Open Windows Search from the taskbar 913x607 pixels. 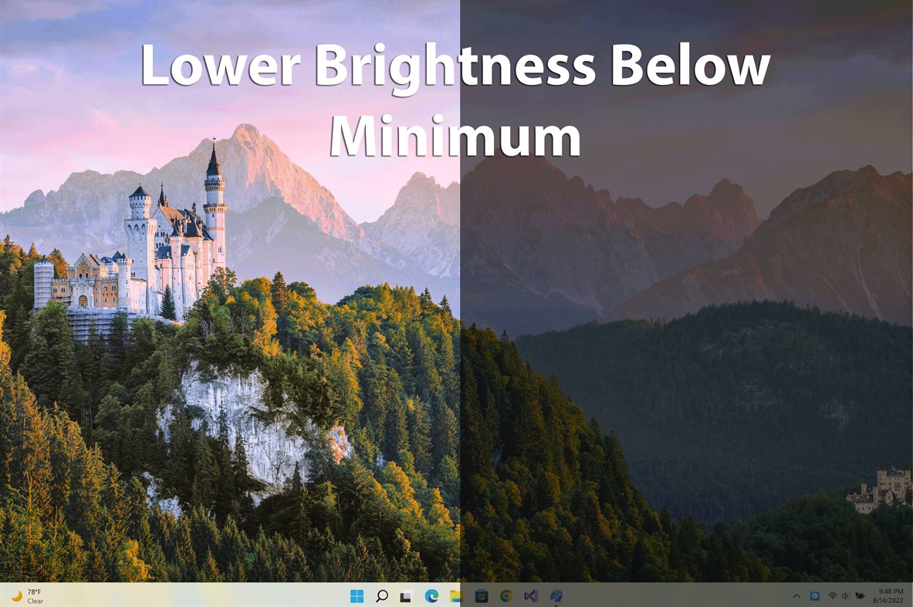point(382,595)
